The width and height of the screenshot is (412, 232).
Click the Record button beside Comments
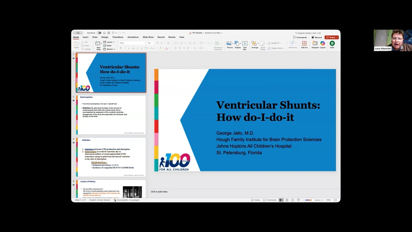316,37
